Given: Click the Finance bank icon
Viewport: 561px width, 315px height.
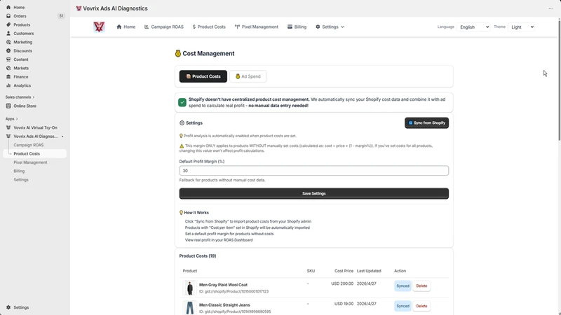Looking at the screenshot, I should [x=8, y=77].
